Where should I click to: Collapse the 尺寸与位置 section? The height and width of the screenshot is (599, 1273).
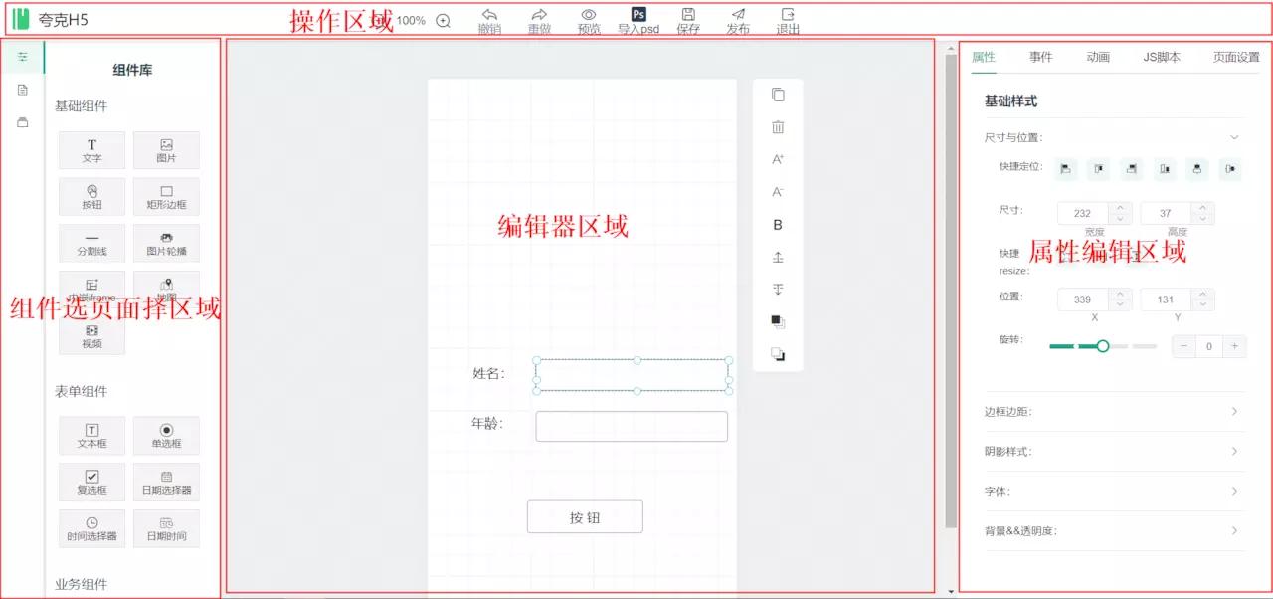tap(1233, 138)
